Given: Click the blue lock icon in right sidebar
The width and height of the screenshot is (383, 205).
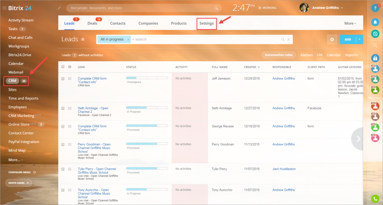Looking at the screenshot, I should click(375, 58).
